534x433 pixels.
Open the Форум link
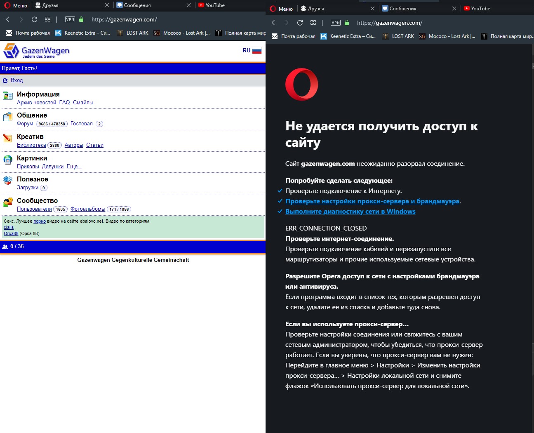(x=25, y=124)
